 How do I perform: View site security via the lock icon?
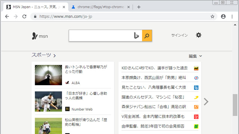(x=35, y=16)
